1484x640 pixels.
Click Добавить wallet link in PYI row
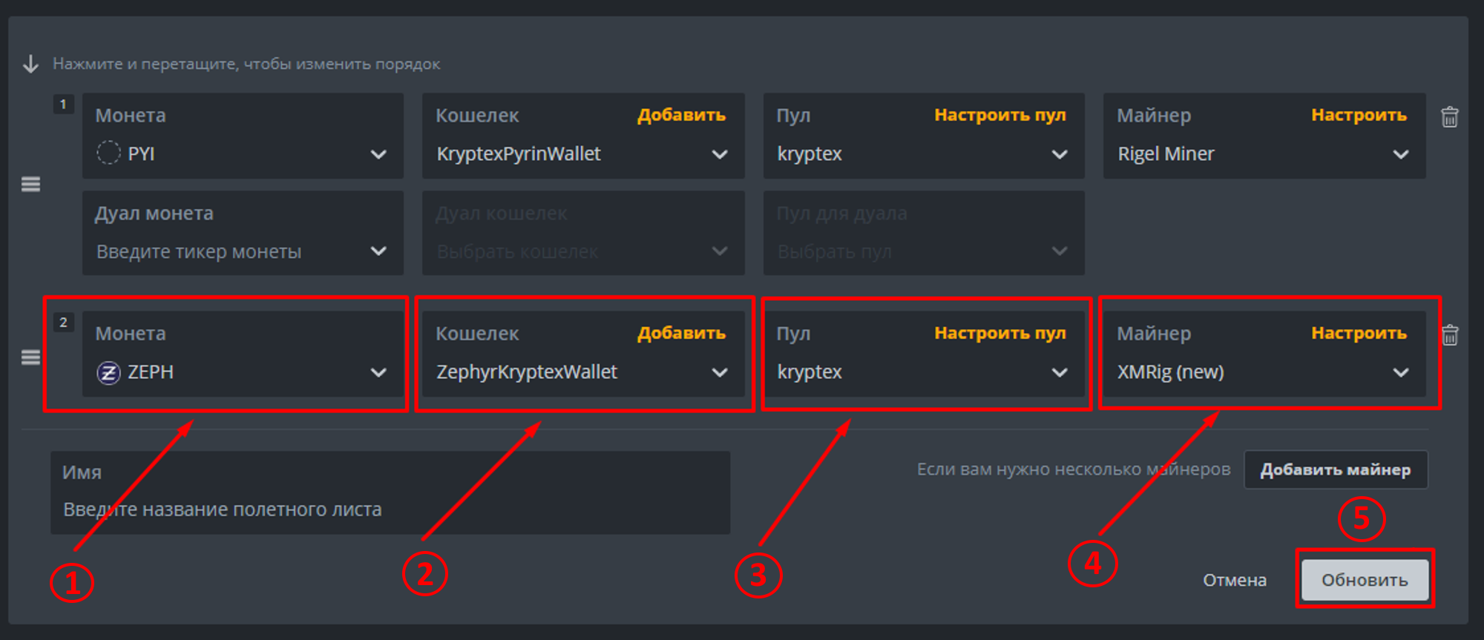tap(681, 116)
